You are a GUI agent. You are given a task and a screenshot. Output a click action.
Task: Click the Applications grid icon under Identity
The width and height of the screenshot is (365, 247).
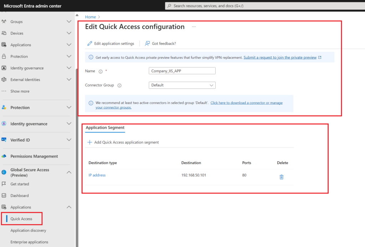pos(4,45)
